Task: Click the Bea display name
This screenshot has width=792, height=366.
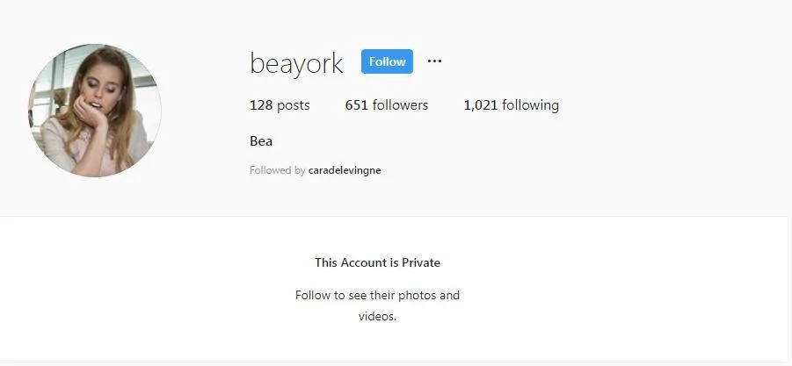Action: click(261, 141)
